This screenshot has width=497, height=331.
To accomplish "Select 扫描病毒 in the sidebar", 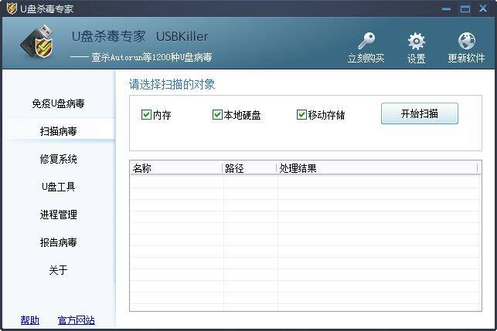I will tap(59, 131).
